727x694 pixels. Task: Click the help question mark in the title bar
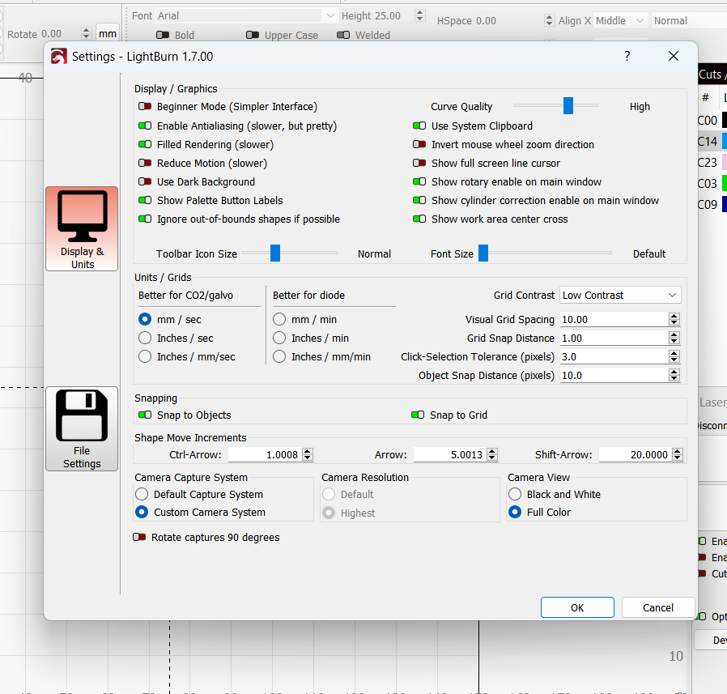[x=627, y=56]
